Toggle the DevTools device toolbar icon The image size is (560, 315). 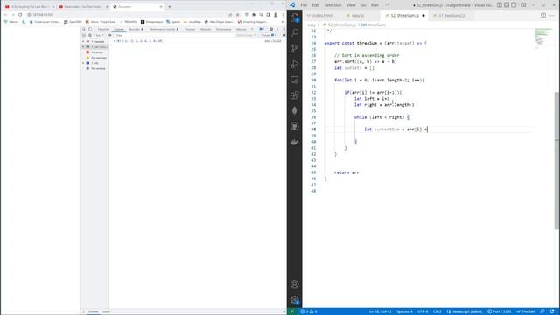89,29
